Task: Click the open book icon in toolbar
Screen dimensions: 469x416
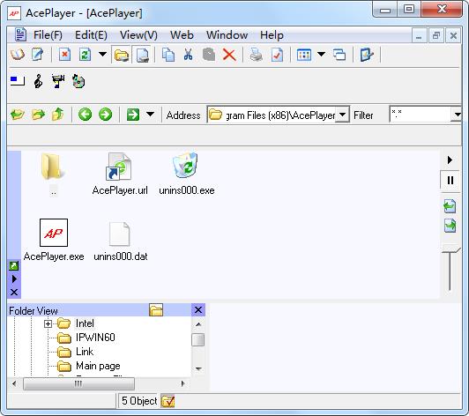Action: tap(17, 55)
